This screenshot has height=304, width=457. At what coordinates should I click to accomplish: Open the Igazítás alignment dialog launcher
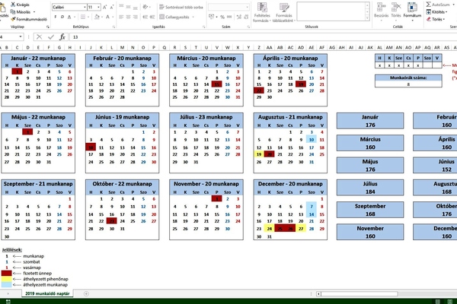[x=203, y=27]
